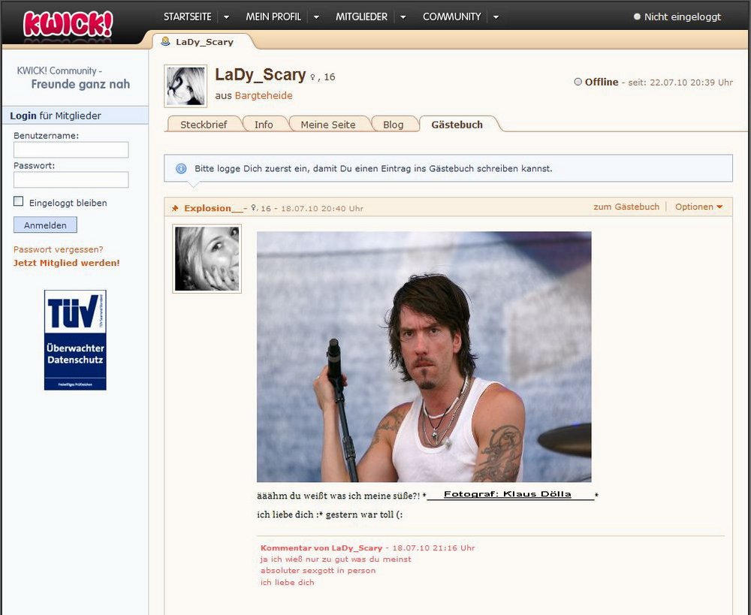Enable the Eingeloggt bleiben checkbox
Viewport: 751px width, 615px height.
pyautogui.click(x=19, y=202)
